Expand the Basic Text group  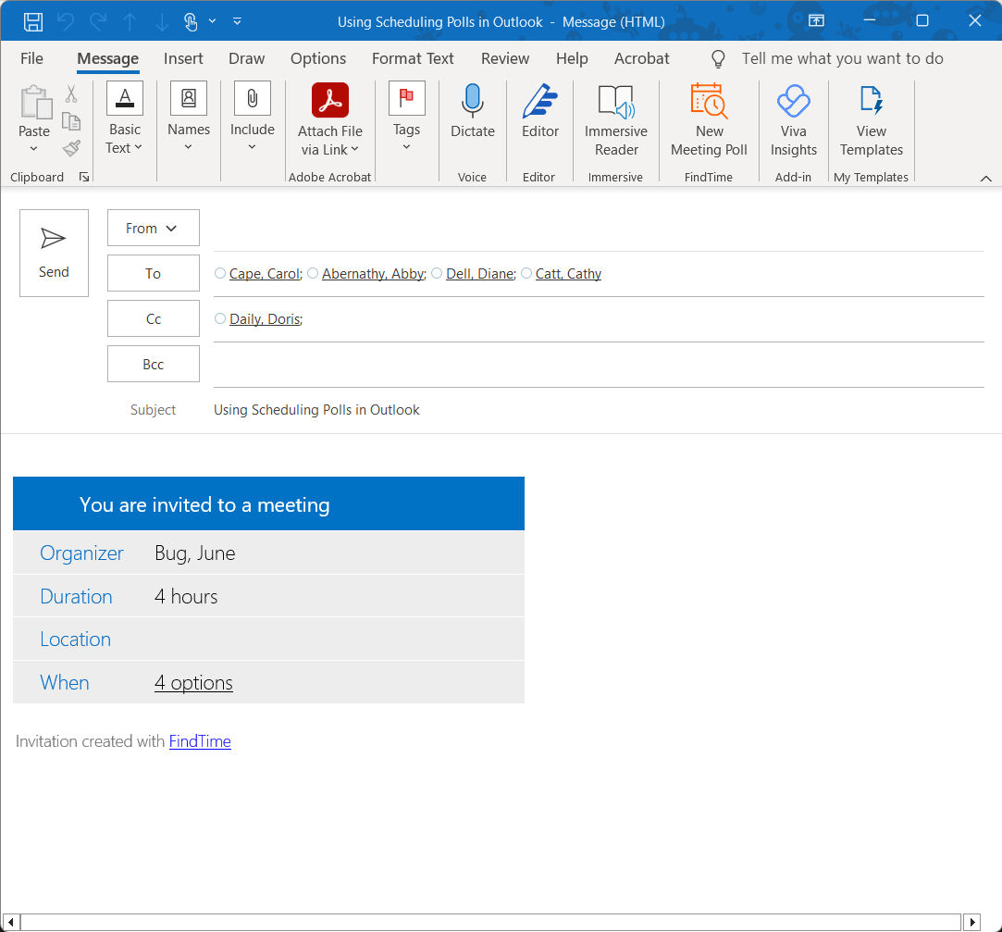tap(125, 118)
